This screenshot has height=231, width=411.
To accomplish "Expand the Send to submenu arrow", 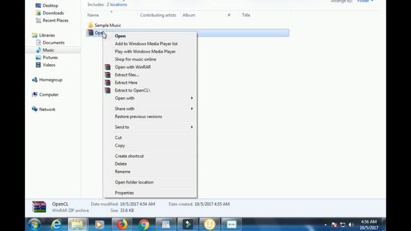I will (x=192, y=127).
